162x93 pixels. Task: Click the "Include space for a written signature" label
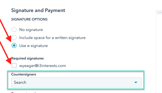click(x=52, y=38)
